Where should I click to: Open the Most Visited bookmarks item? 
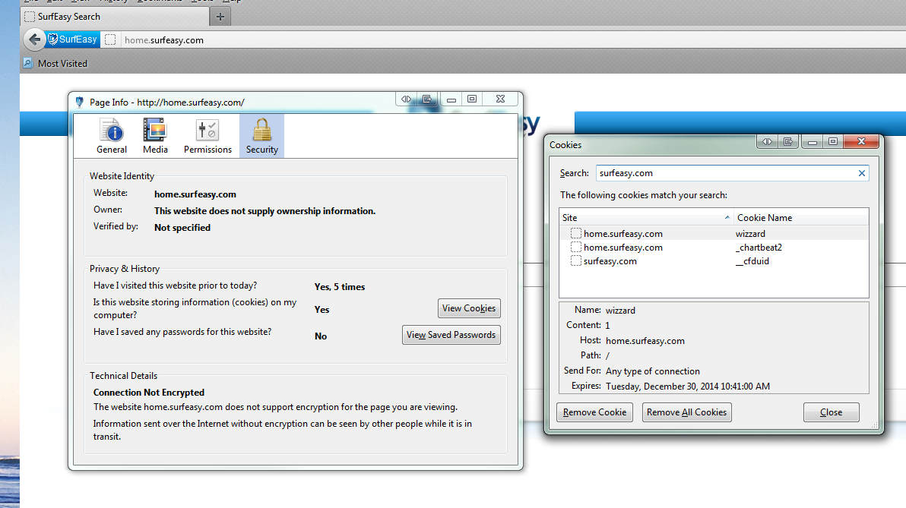tap(55, 64)
